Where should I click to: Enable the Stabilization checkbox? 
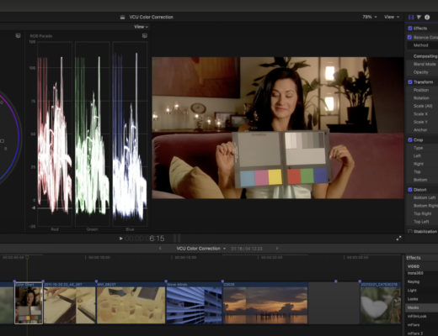click(x=410, y=232)
